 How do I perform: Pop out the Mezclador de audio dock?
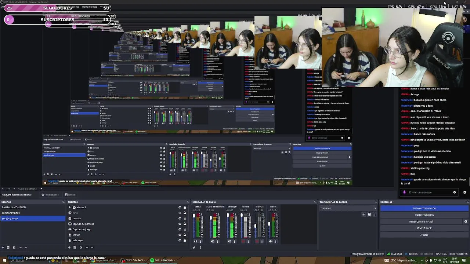pyautogui.click(x=315, y=202)
